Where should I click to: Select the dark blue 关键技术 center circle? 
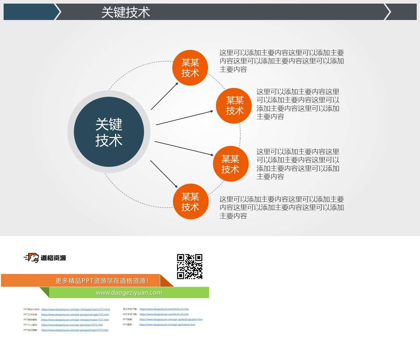109,132
